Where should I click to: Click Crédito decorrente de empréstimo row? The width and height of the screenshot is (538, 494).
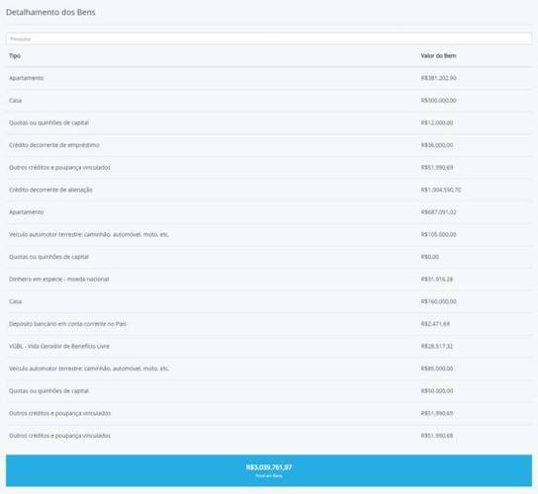coord(269,145)
